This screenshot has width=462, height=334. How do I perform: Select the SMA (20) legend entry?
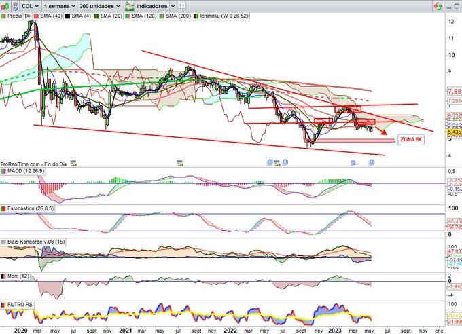pyautogui.click(x=111, y=16)
